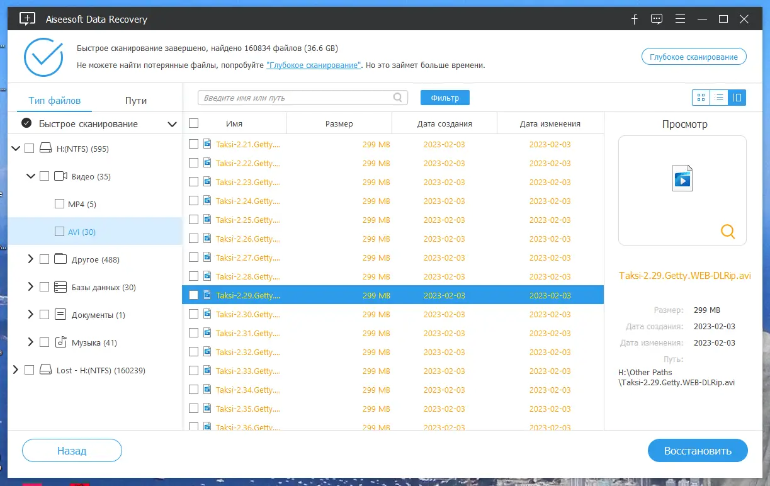This screenshot has width=770, height=486.
Task: Check the AVI (30) checkbox
Action: [x=59, y=232]
